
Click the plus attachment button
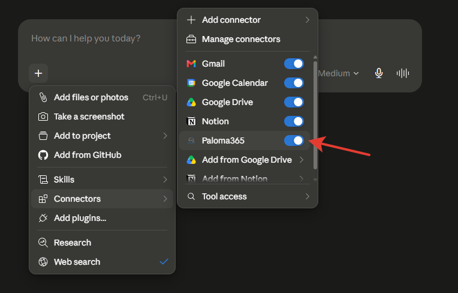pyautogui.click(x=38, y=73)
